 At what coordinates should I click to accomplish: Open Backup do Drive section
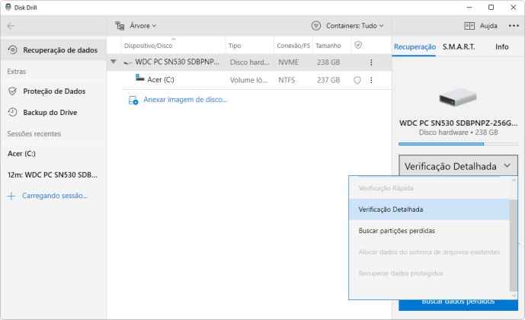(53, 112)
